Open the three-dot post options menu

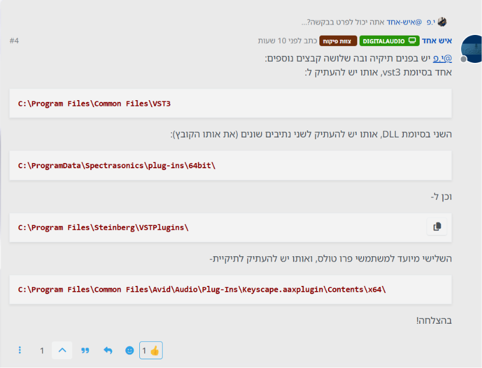tap(20, 350)
